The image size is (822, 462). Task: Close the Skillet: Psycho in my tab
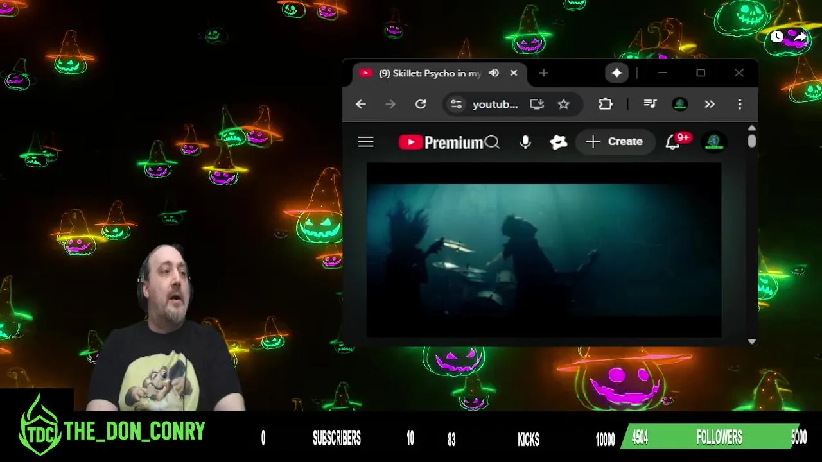(x=514, y=73)
